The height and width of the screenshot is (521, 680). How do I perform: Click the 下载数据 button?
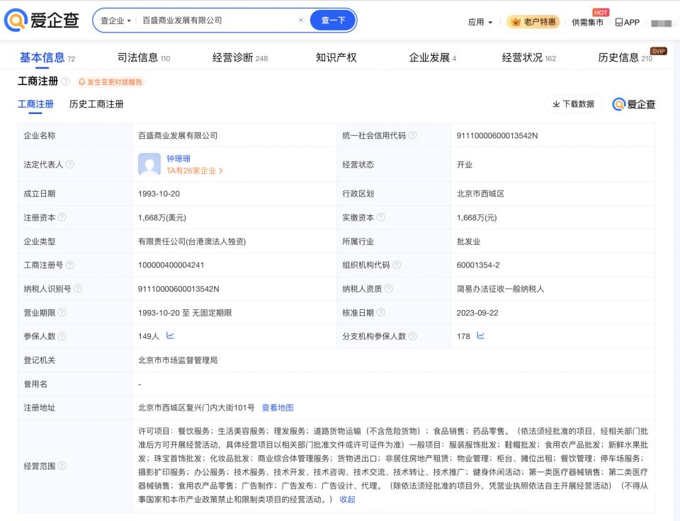[573, 104]
